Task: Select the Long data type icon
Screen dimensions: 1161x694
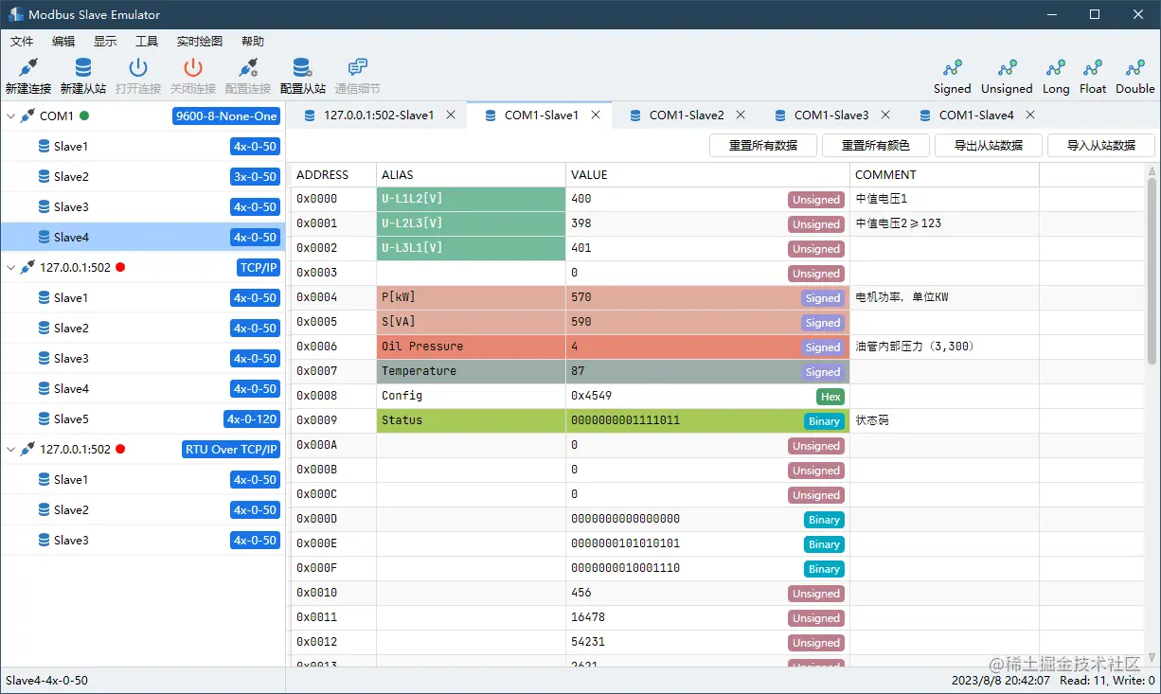Action: (x=1056, y=68)
